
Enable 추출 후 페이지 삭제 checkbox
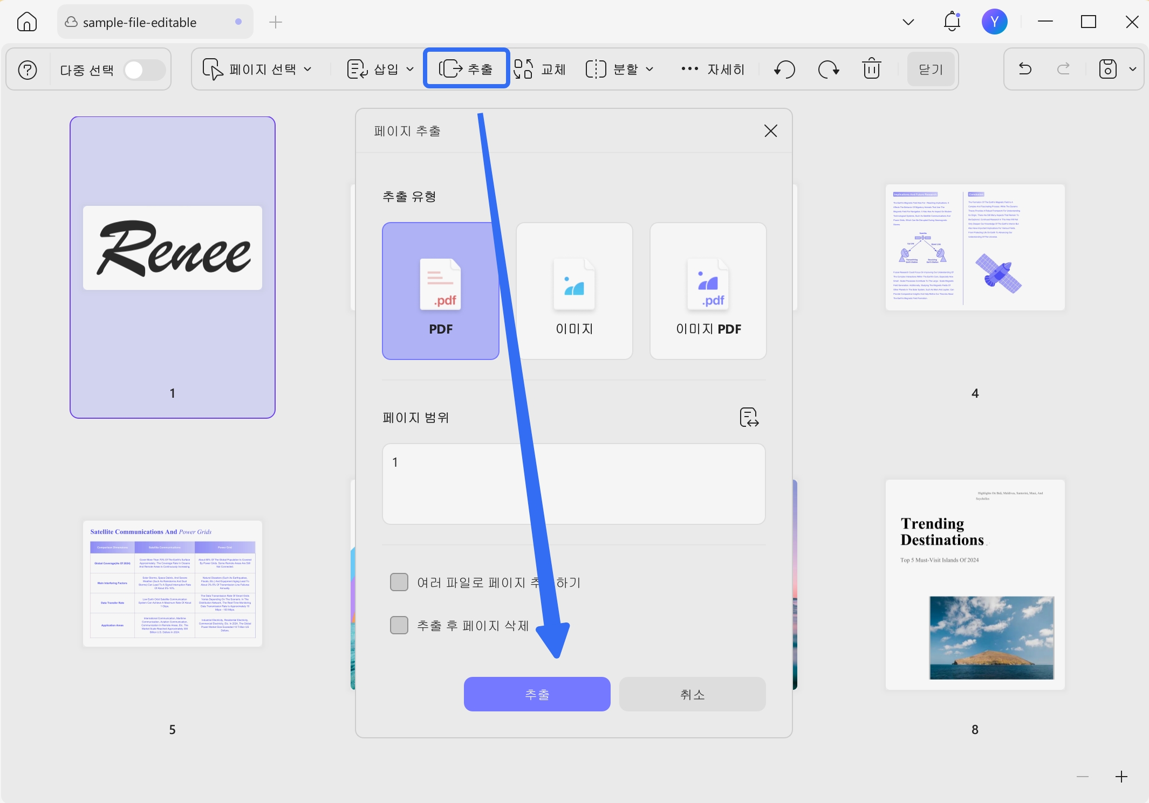click(x=399, y=625)
